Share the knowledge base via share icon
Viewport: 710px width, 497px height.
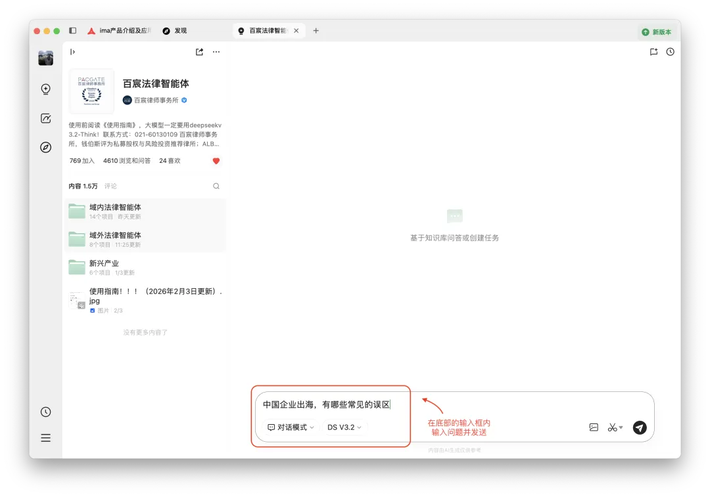(199, 52)
